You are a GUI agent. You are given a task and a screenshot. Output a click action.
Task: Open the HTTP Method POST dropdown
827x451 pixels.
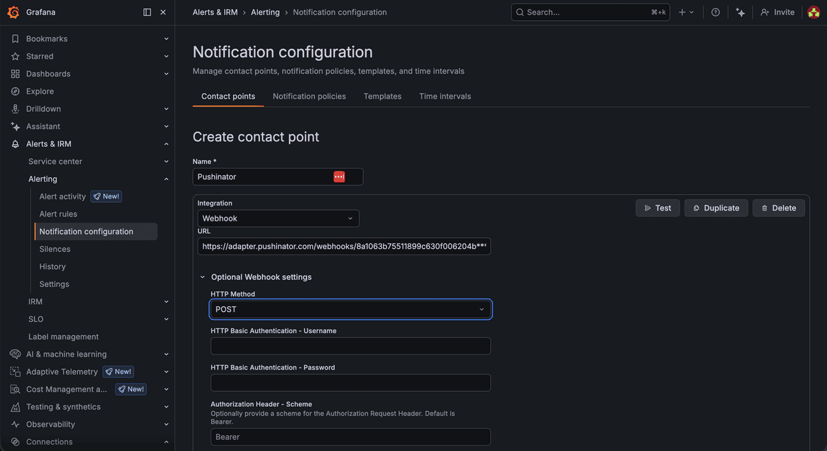tap(351, 310)
